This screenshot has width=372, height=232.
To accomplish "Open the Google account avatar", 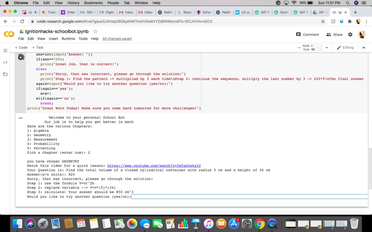I will 361,35.
